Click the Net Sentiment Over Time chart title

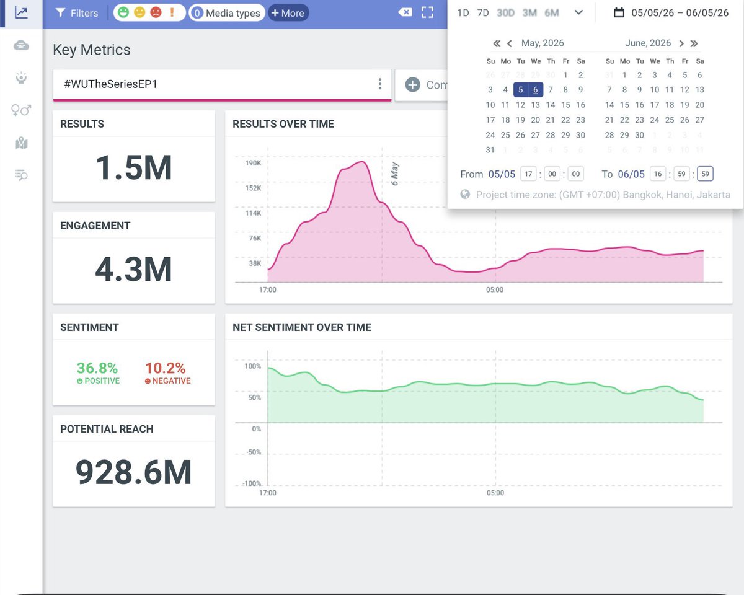coord(302,327)
